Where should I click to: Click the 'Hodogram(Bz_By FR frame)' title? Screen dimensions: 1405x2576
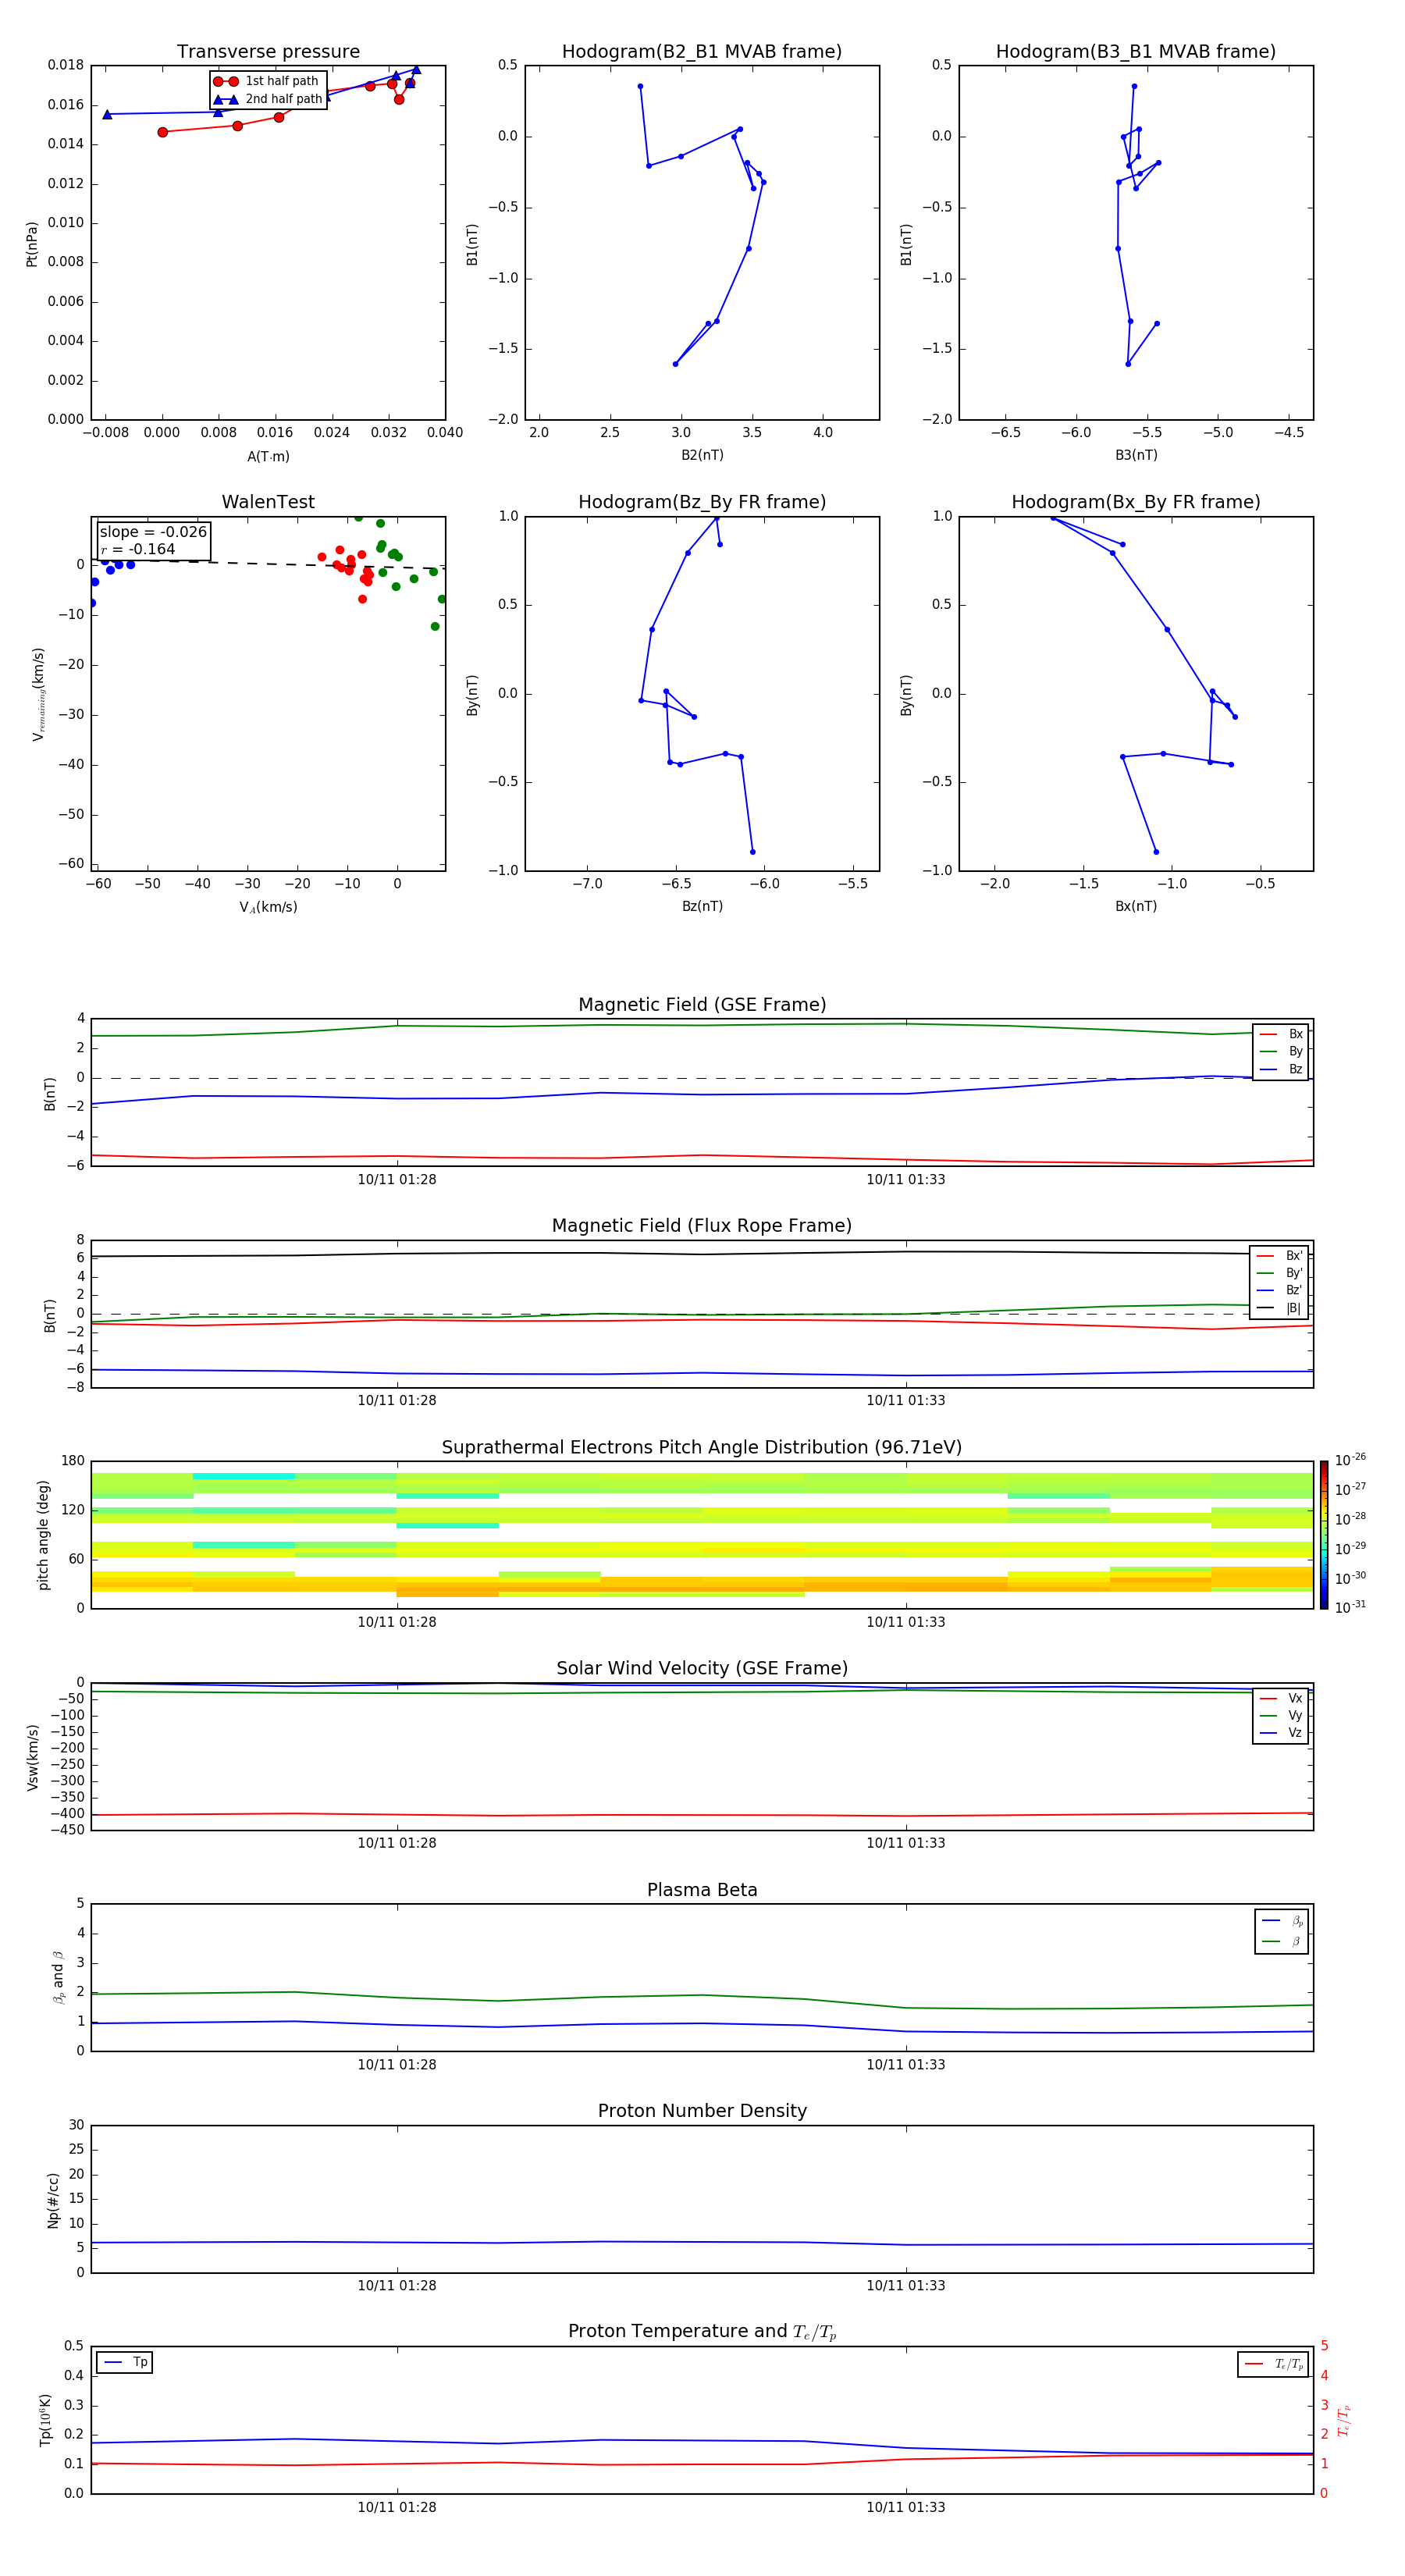(702, 502)
